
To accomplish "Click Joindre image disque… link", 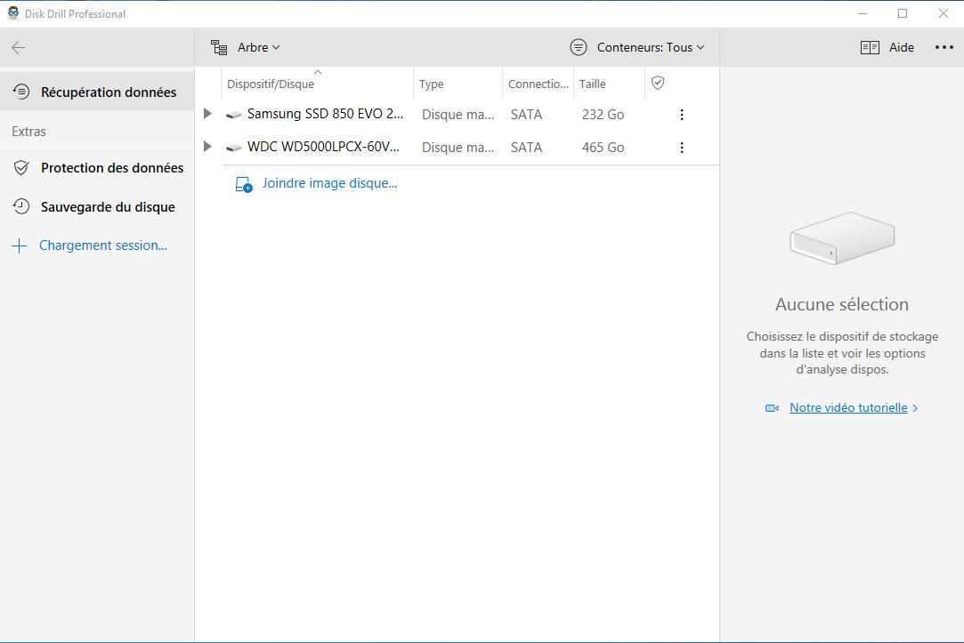I will [x=329, y=183].
